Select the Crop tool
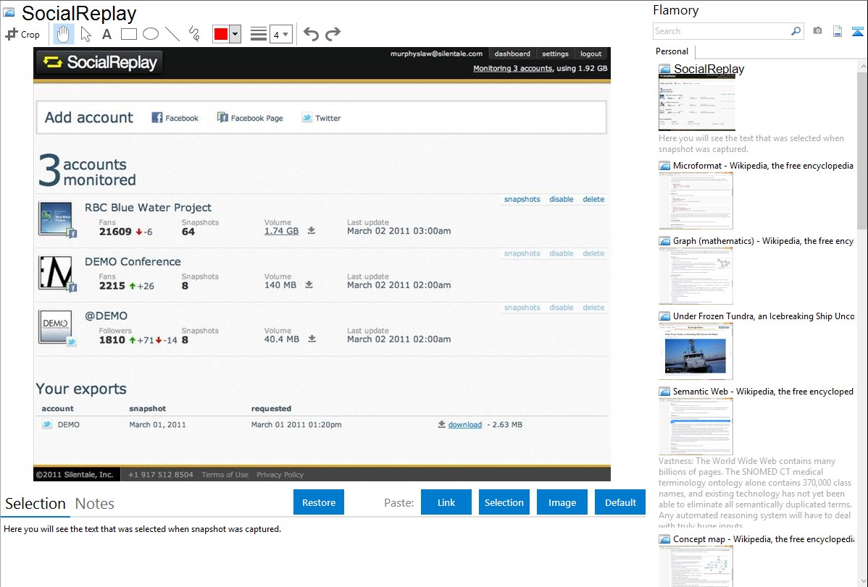This screenshot has height=587, width=868. tap(22, 34)
